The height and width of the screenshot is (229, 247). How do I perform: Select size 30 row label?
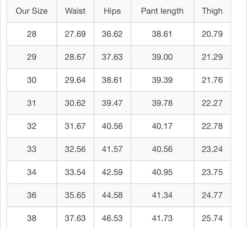[x=32, y=80]
